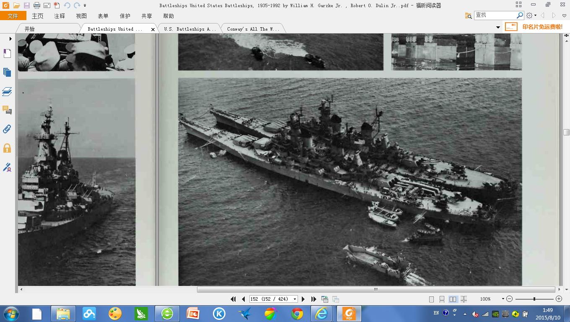Switch to Conway's All The W... tab
The height and width of the screenshot is (322, 570).
point(253,29)
